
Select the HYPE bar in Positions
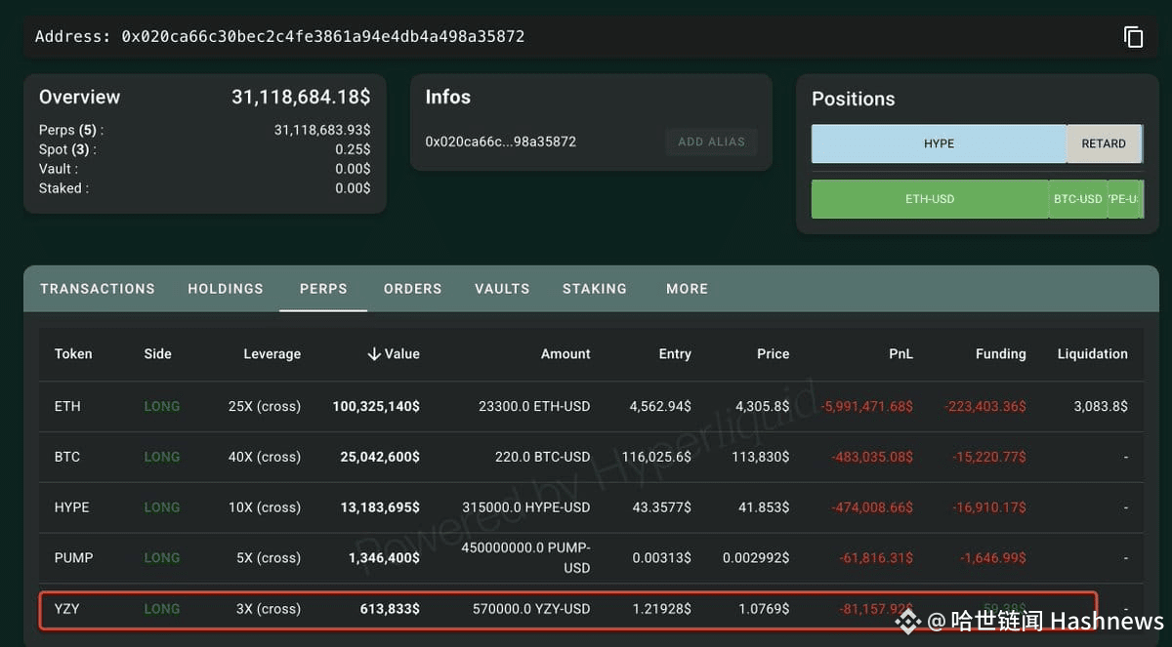(939, 143)
